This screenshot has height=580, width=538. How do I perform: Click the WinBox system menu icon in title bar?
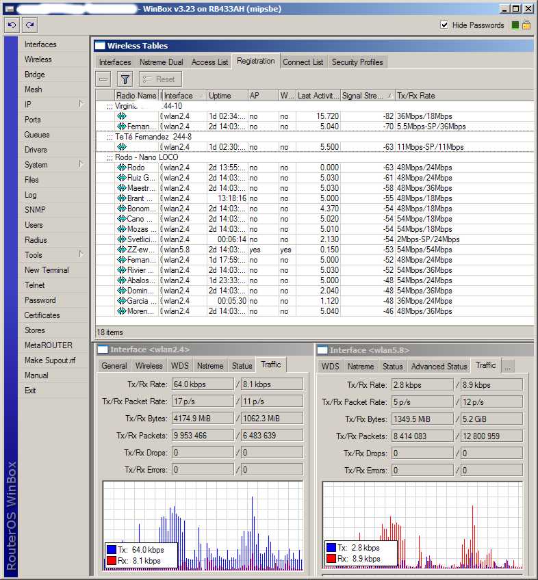pyautogui.click(x=10, y=9)
